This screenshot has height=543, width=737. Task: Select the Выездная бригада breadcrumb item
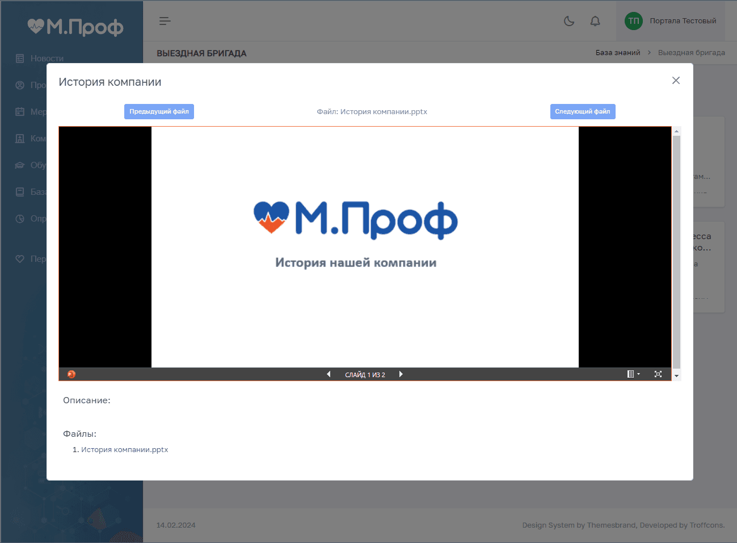point(691,52)
